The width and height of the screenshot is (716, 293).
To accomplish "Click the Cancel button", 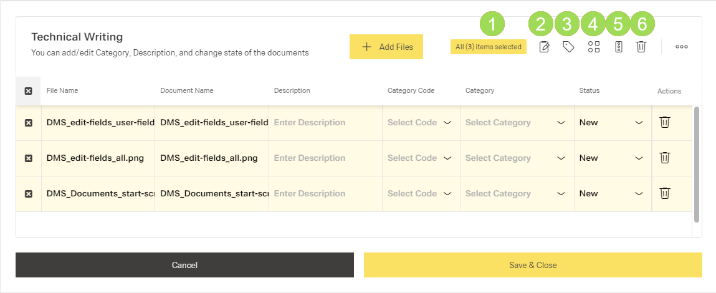I will [184, 265].
